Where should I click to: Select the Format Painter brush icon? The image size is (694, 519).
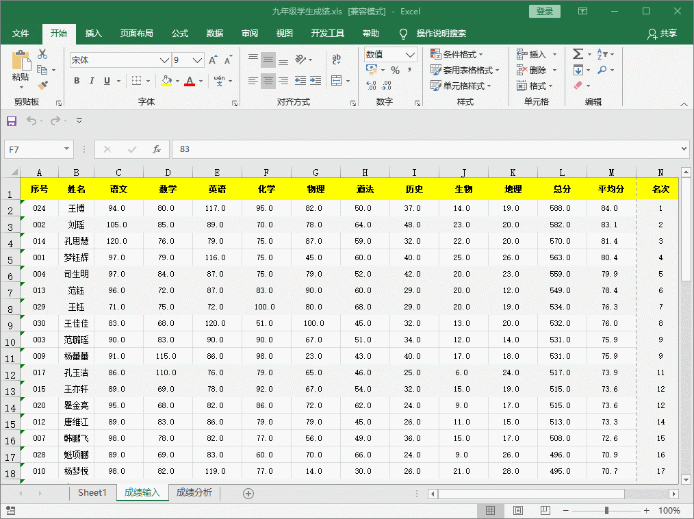pos(42,86)
